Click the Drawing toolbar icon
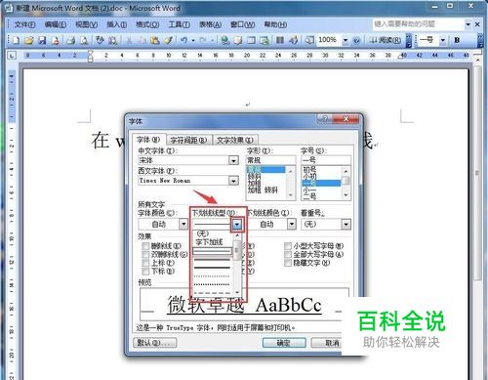This screenshot has width=488, height=380. coord(294,40)
